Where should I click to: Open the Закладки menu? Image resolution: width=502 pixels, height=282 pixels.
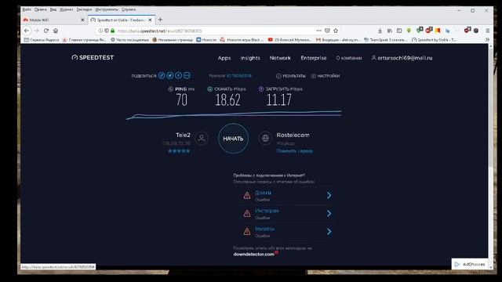(x=84, y=9)
